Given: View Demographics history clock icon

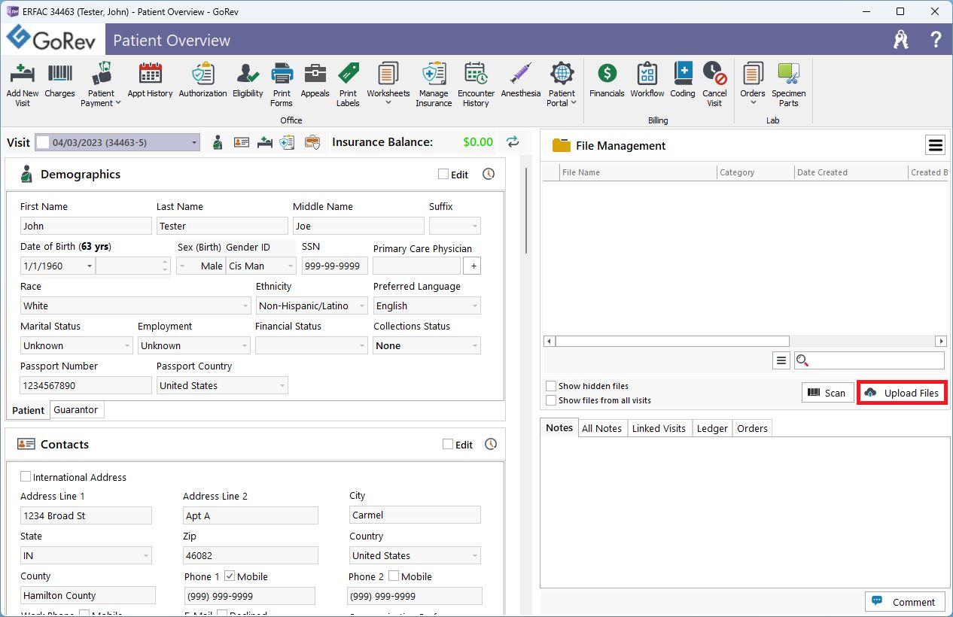Looking at the screenshot, I should tap(489, 174).
